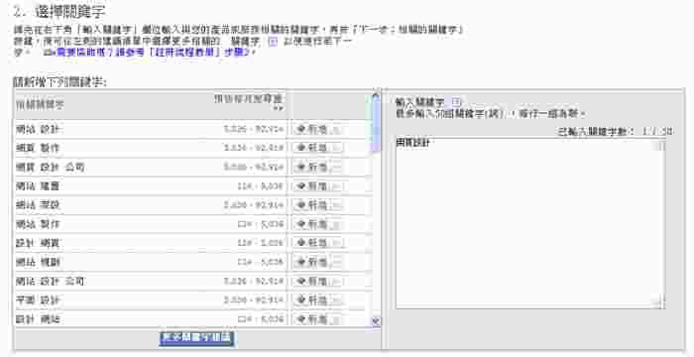Add the 網站 建置 keyword

click(x=318, y=186)
